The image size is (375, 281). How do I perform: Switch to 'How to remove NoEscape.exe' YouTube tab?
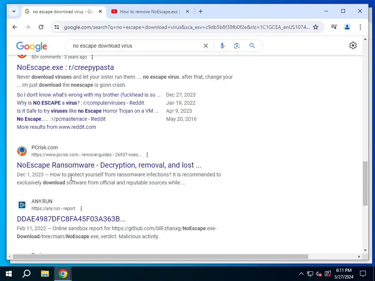point(150,11)
